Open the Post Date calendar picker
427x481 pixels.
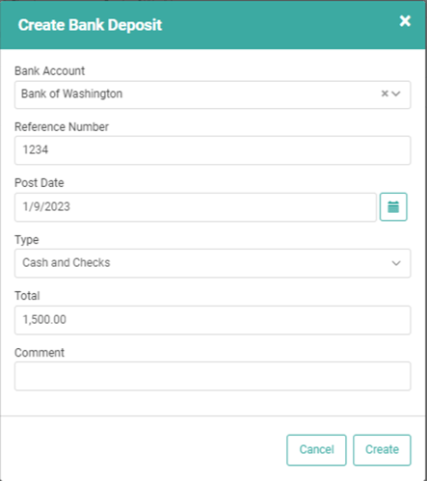tap(393, 207)
